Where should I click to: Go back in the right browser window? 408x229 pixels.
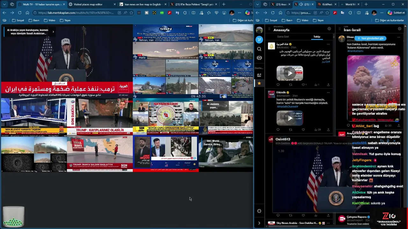pos(258,13)
